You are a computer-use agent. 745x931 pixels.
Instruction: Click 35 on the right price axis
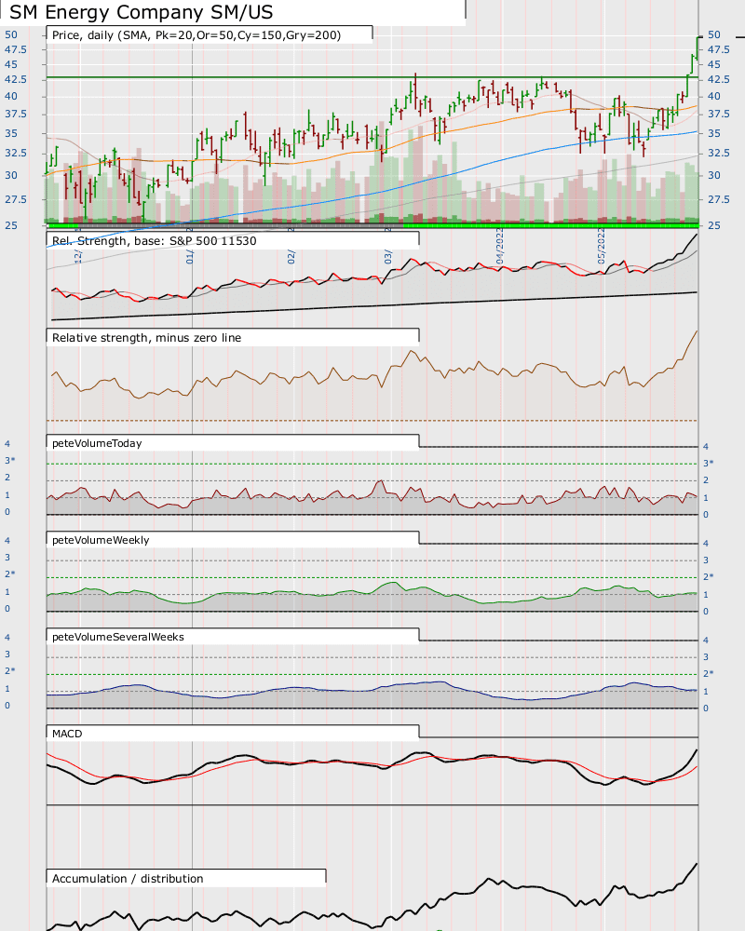(x=714, y=133)
